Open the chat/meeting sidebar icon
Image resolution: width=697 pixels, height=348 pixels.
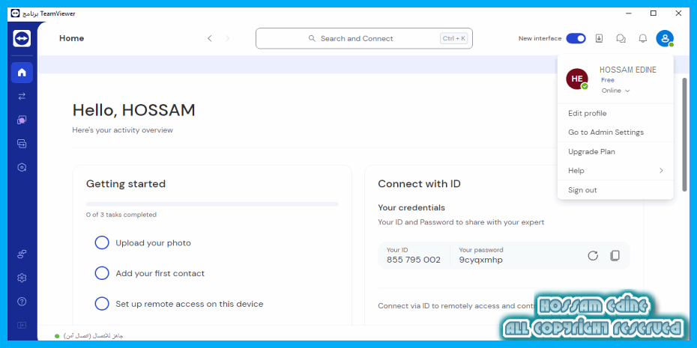[x=22, y=120]
